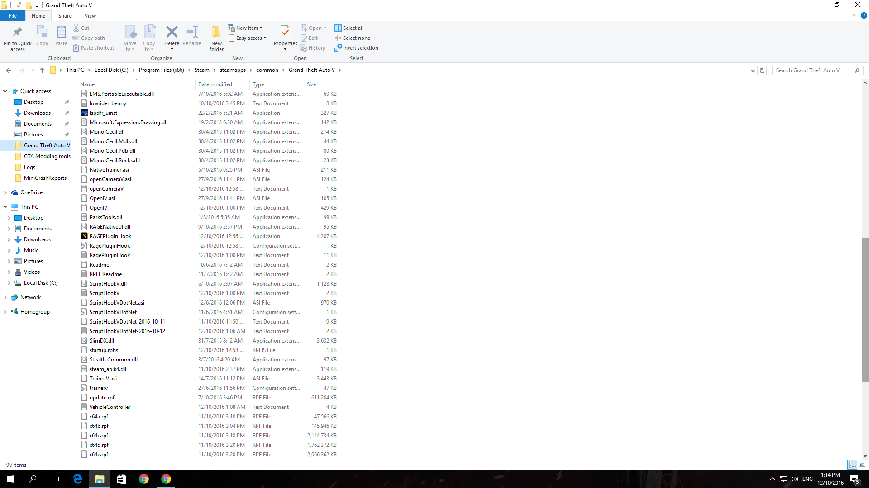Viewport: 869px width, 488px height.
Task: Switch to details view button
Action: pyautogui.click(x=852, y=465)
